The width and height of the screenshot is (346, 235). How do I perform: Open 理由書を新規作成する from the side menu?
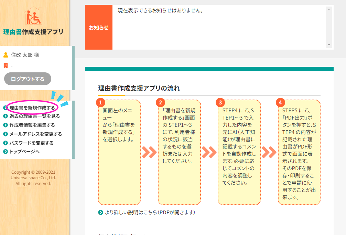[x=32, y=108]
